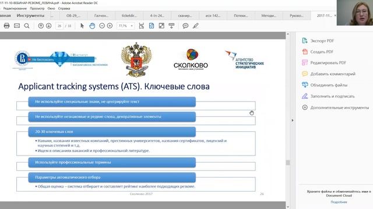The width and height of the screenshot is (373, 209).
Task: Click the Заполнить и подписать label
Action: 332,96
